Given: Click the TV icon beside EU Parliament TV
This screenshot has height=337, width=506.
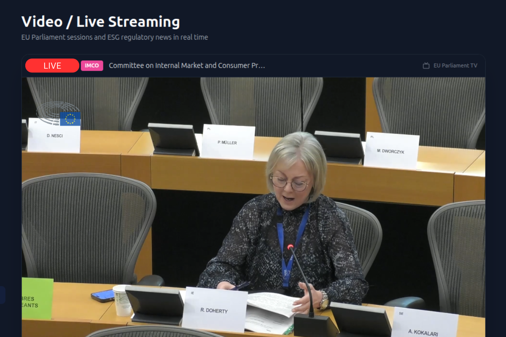Looking at the screenshot, I should pyautogui.click(x=426, y=66).
